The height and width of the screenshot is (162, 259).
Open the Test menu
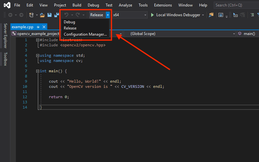pos(109,5)
